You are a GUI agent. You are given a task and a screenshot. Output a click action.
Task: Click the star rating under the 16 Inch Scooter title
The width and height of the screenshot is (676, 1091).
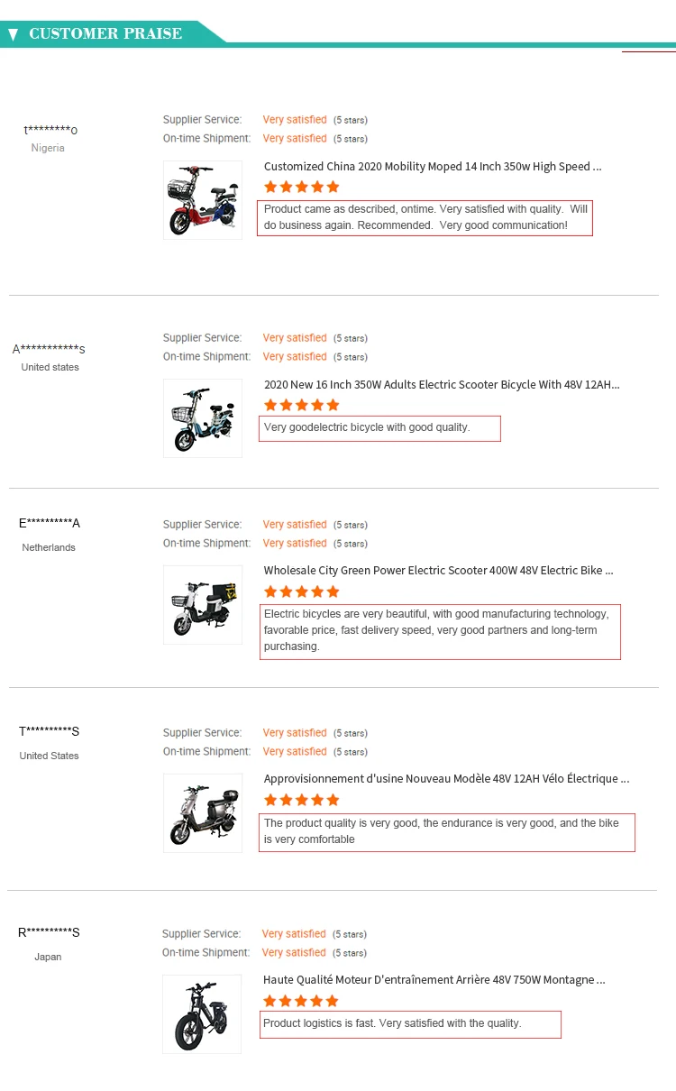[302, 405]
